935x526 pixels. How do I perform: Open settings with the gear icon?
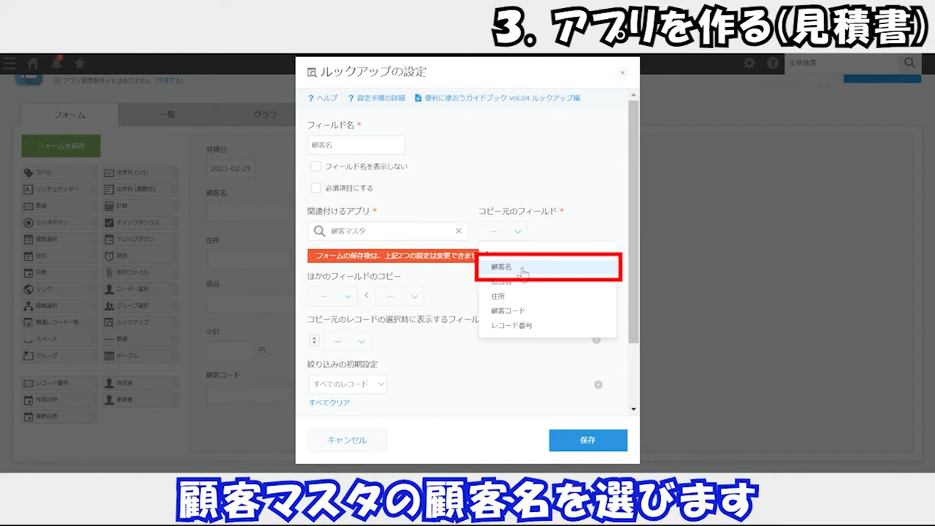[749, 64]
